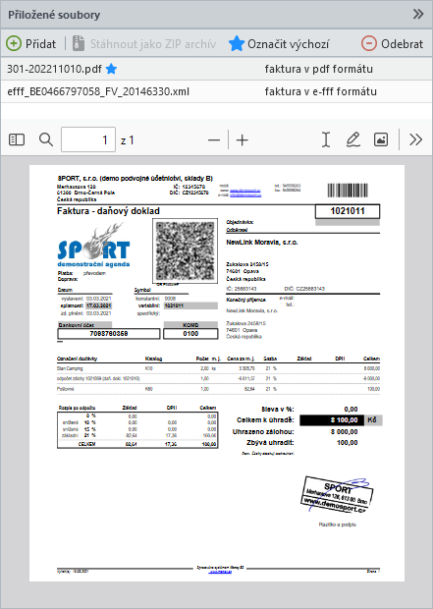Viewport: 433px width, 609px height.
Task: Click the 'Poštovné' item row
Action: (x=218, y=389)
